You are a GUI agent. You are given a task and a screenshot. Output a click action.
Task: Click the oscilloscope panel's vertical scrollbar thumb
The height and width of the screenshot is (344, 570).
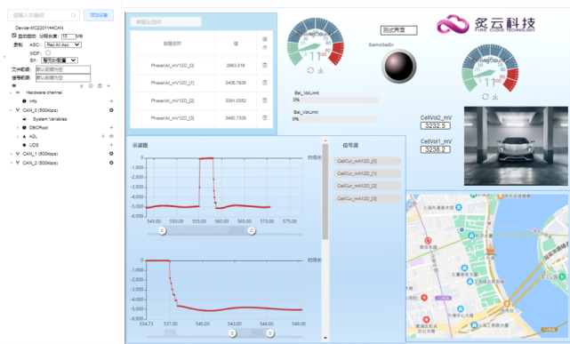[325, 192]
